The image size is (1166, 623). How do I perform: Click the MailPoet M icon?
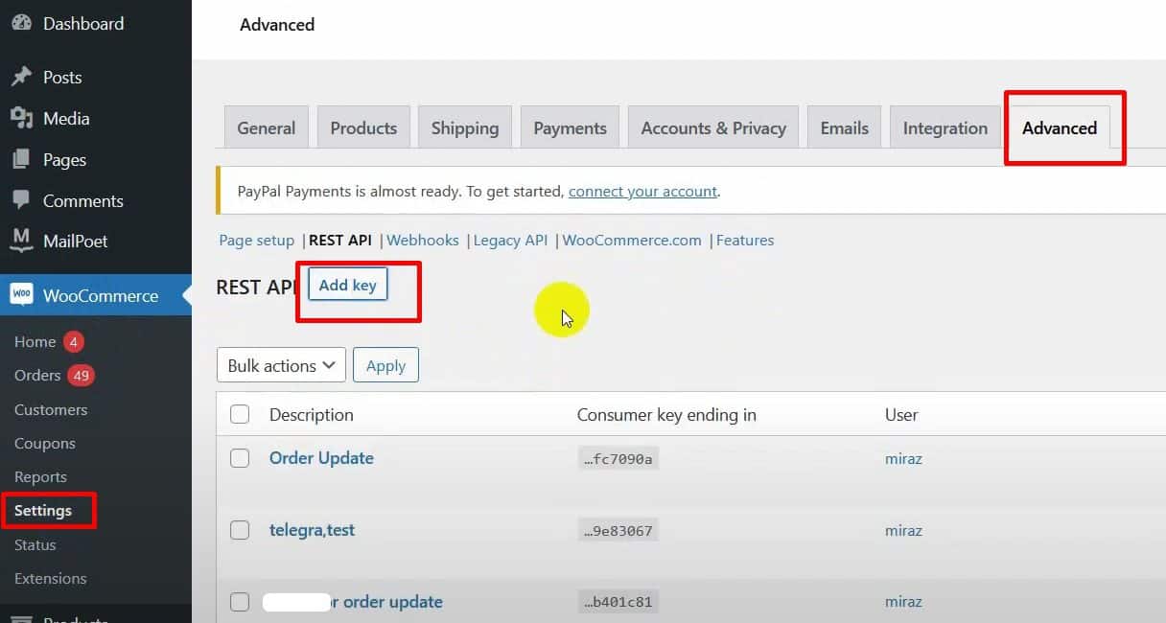tap(21, 242)
